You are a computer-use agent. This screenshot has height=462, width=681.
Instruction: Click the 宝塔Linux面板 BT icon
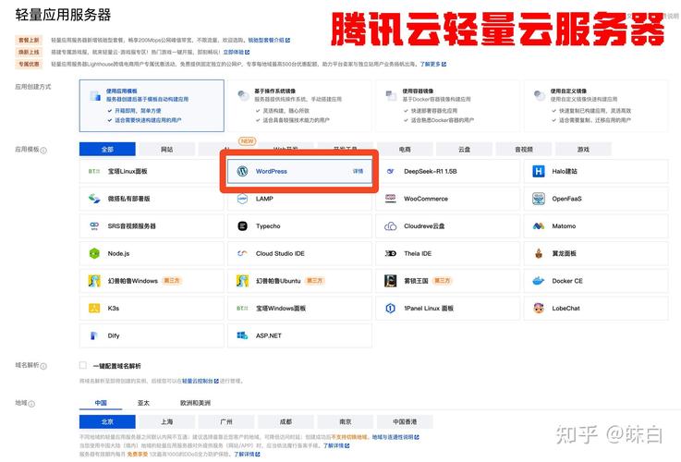coord(94,172)
